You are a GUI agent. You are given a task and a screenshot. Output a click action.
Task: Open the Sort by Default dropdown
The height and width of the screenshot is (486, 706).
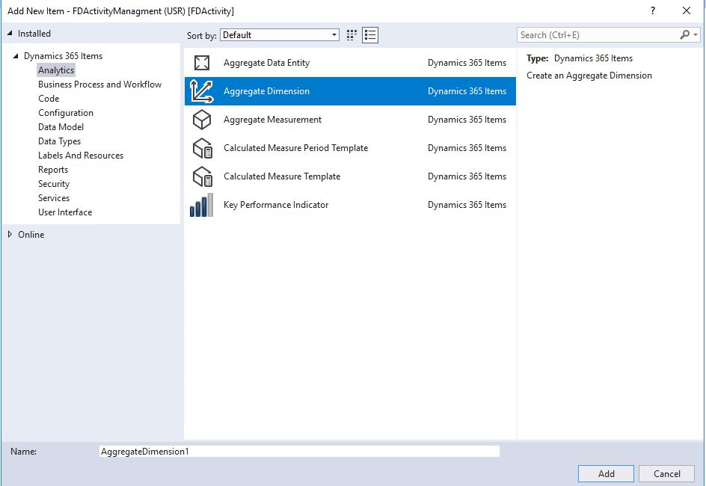(x=280, y=35)
